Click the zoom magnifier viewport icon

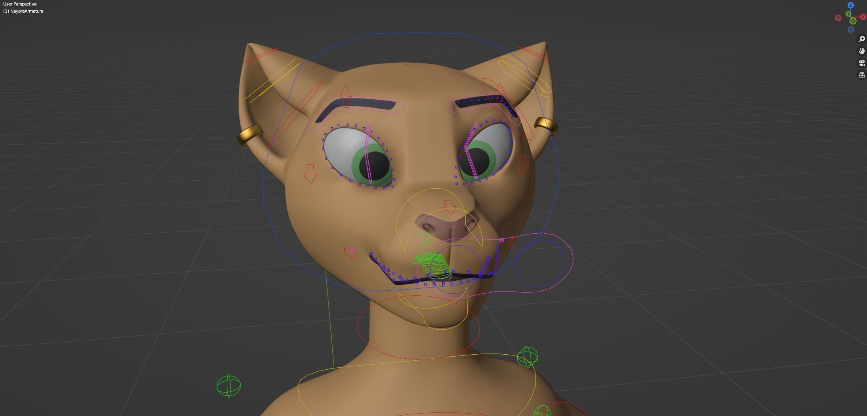tap(861, 39)
